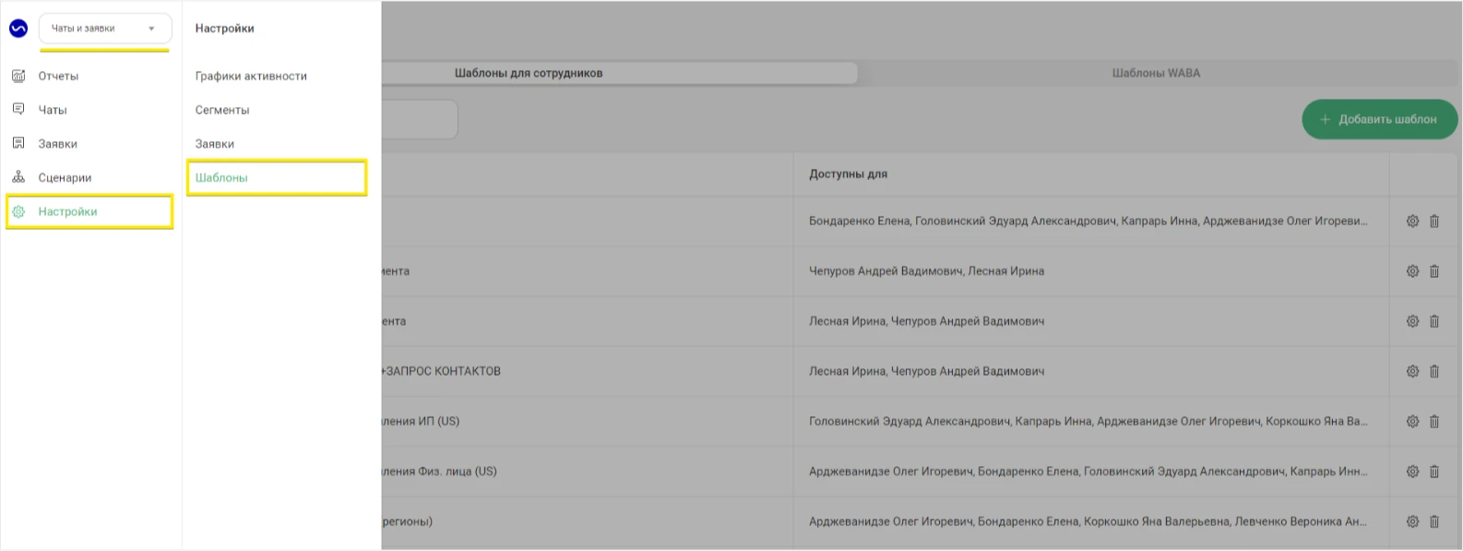Click the blue app logo icon

[18, 29]
